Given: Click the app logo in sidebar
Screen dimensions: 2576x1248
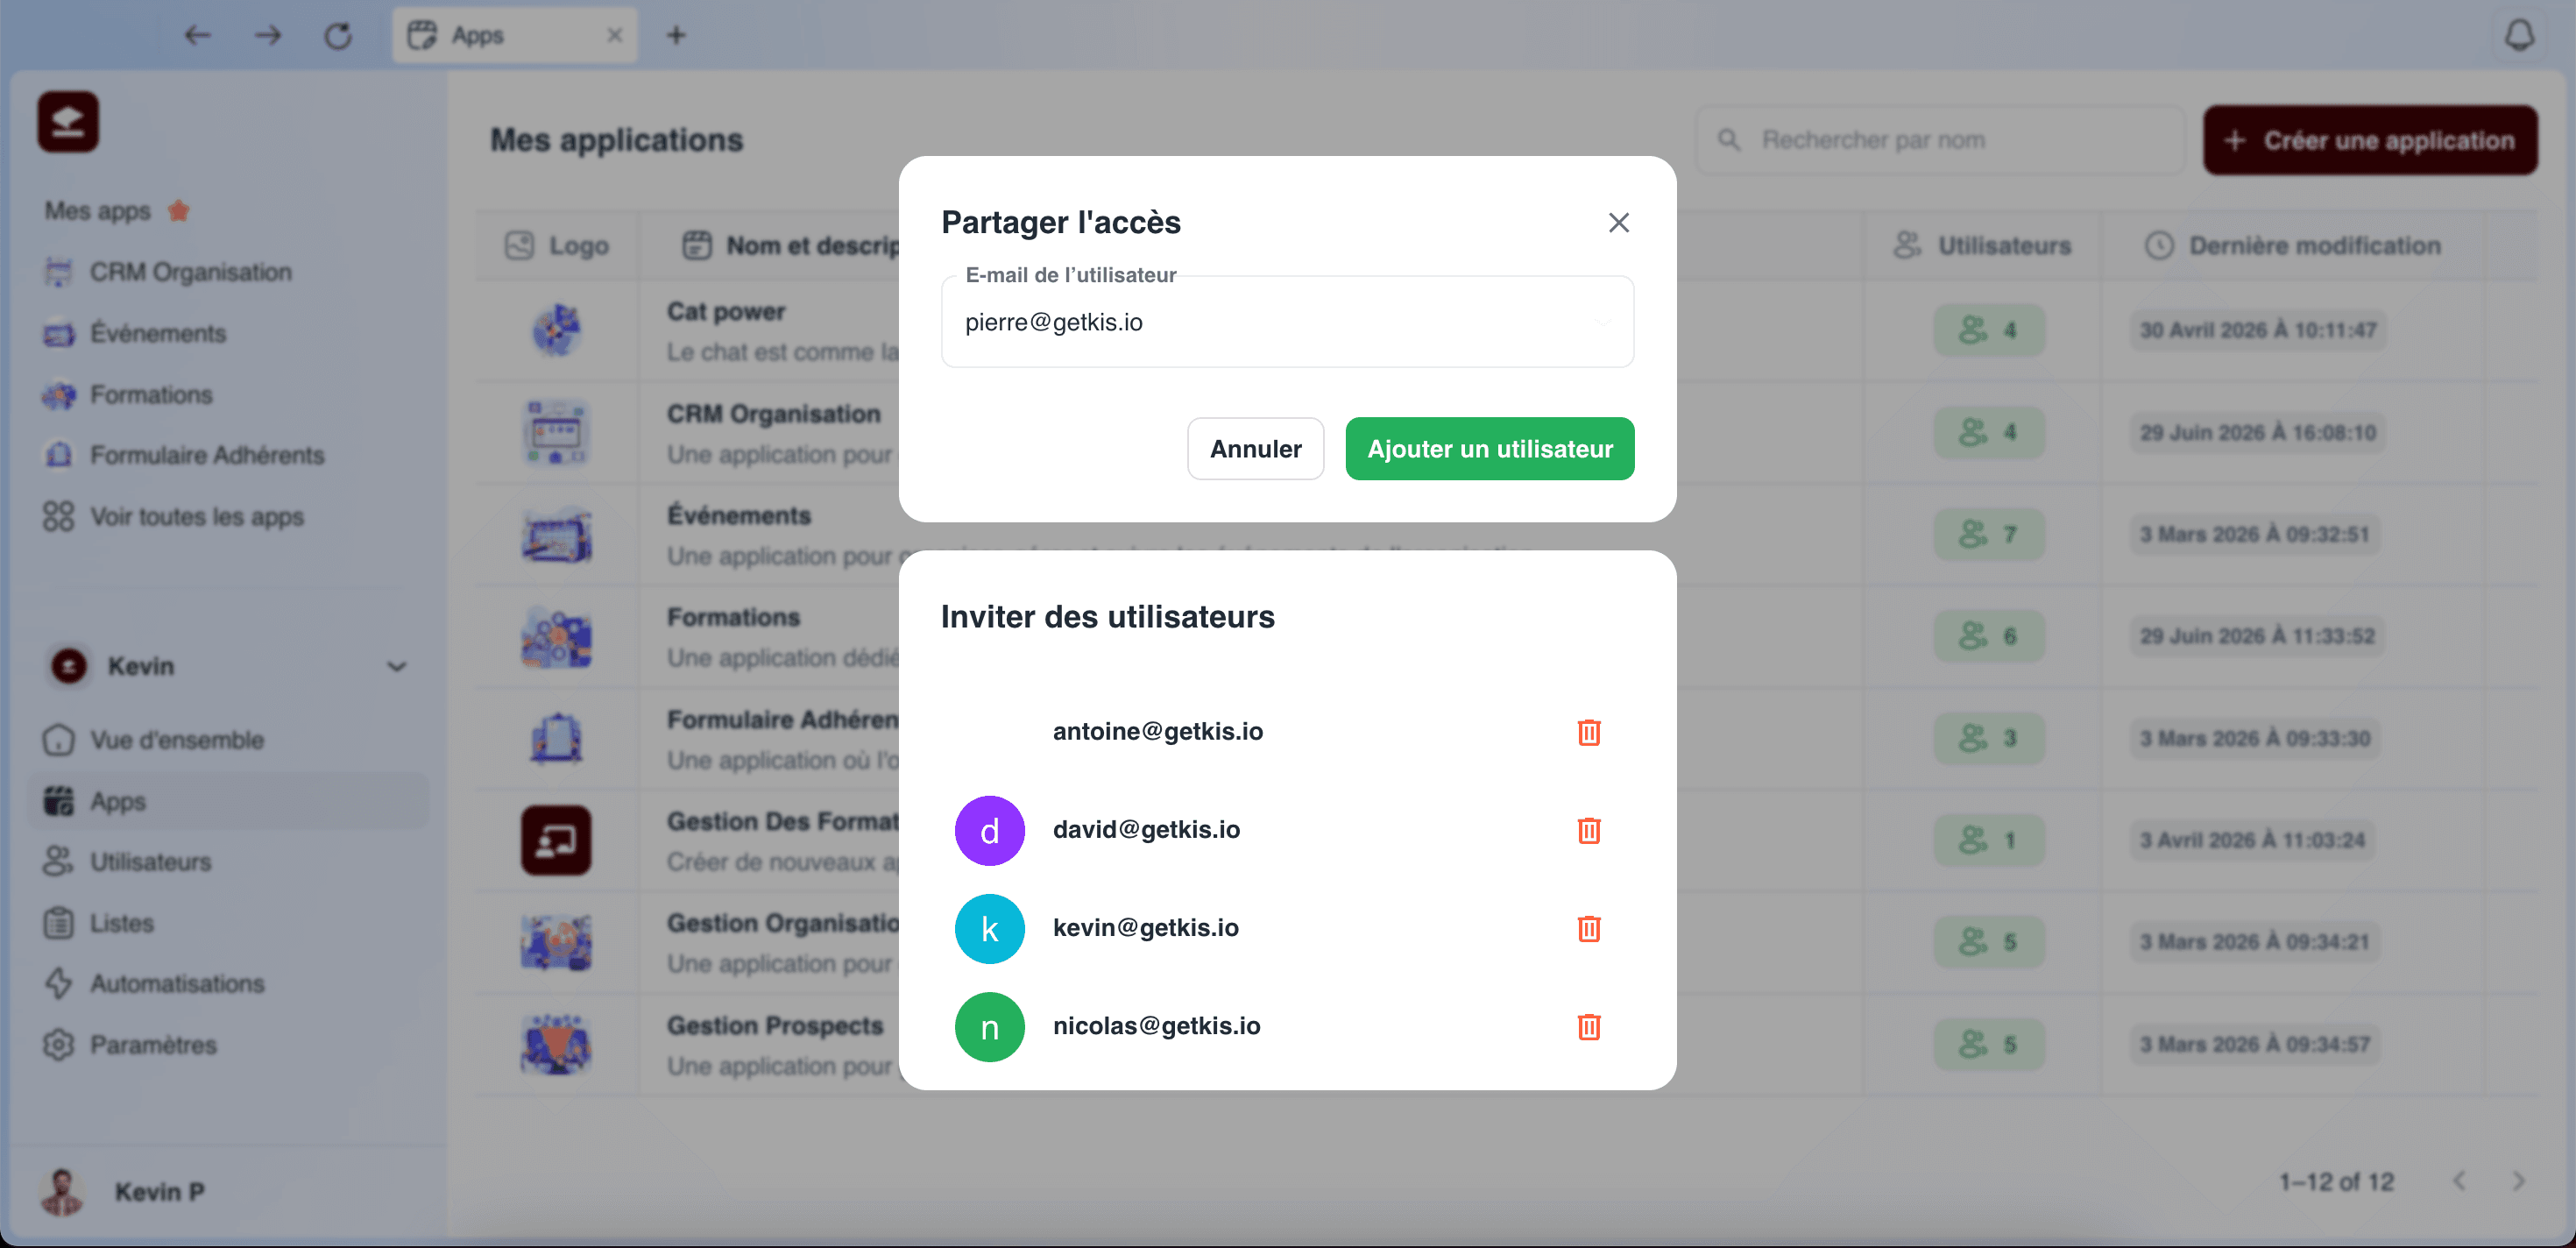Looking at the screenshot, I should click(x=68, y=122).
